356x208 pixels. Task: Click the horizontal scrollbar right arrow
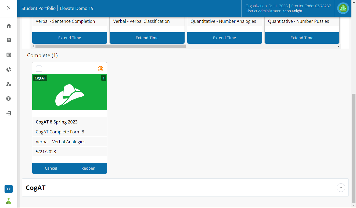coord(338,46)
